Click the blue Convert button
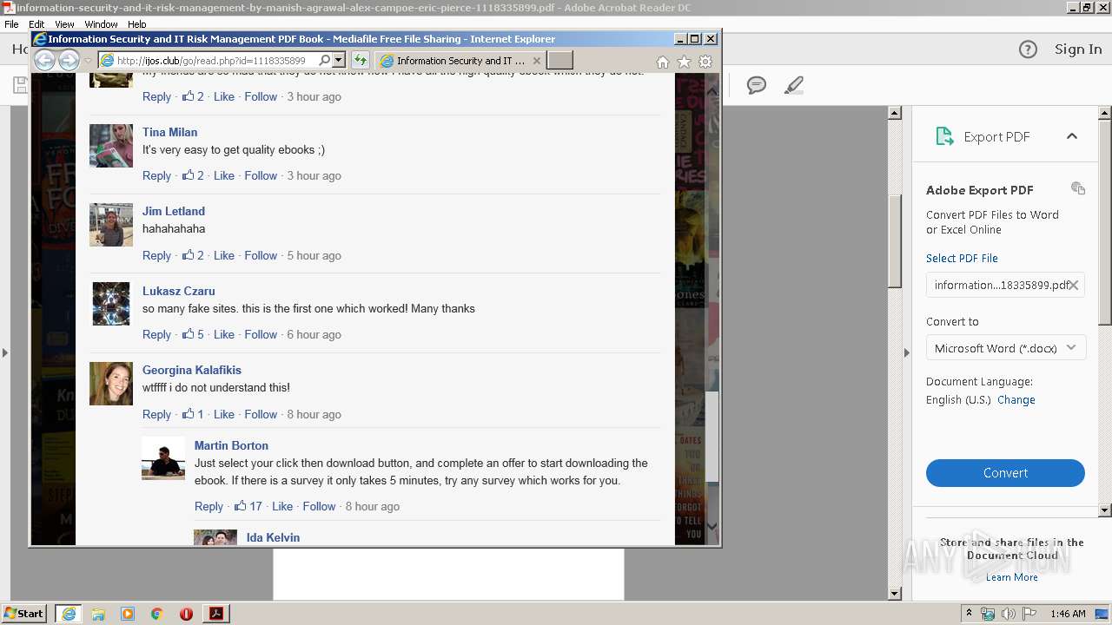Image resolution: width=1112 pixels, height=625 pixels. [1005, 473]
